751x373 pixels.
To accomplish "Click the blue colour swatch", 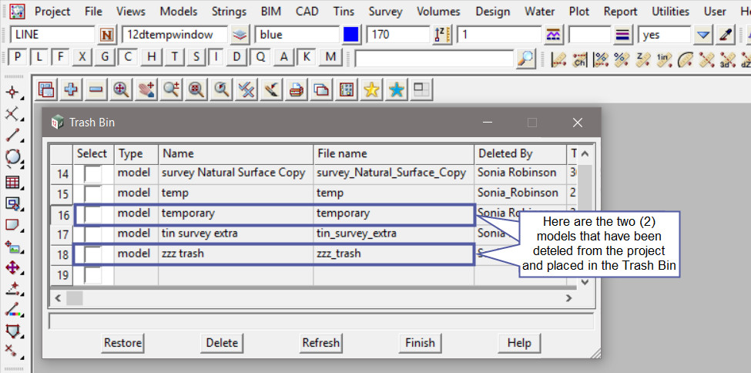I will point(351,35).
